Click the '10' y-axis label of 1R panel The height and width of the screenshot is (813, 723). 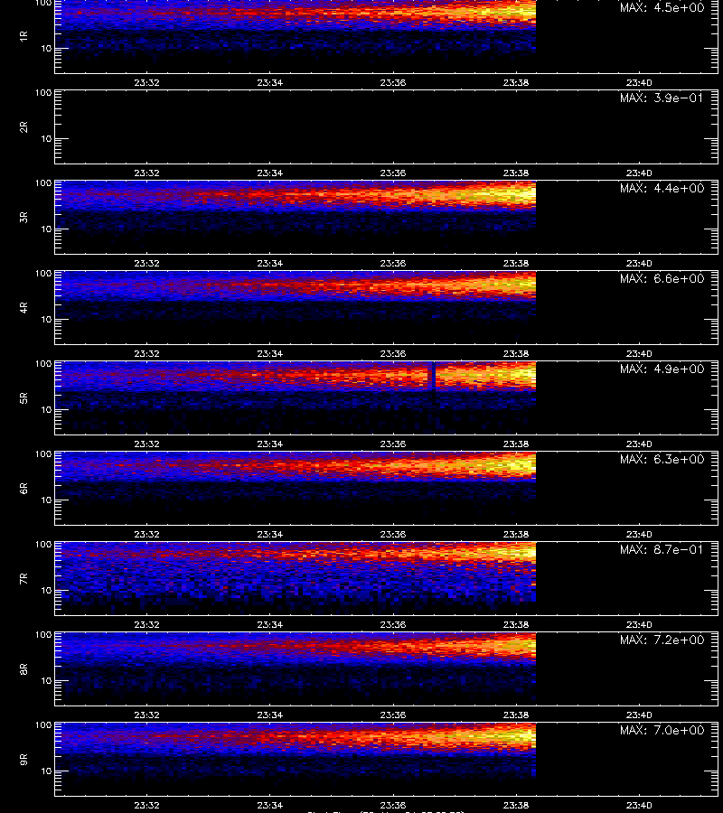[x=46, y=48]
